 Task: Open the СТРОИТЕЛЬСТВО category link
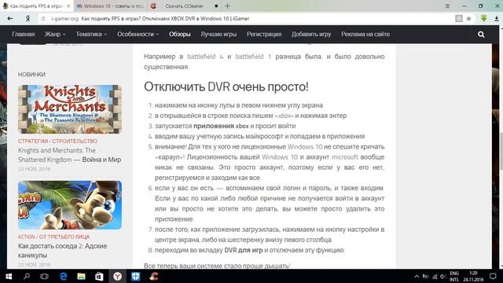75,141
